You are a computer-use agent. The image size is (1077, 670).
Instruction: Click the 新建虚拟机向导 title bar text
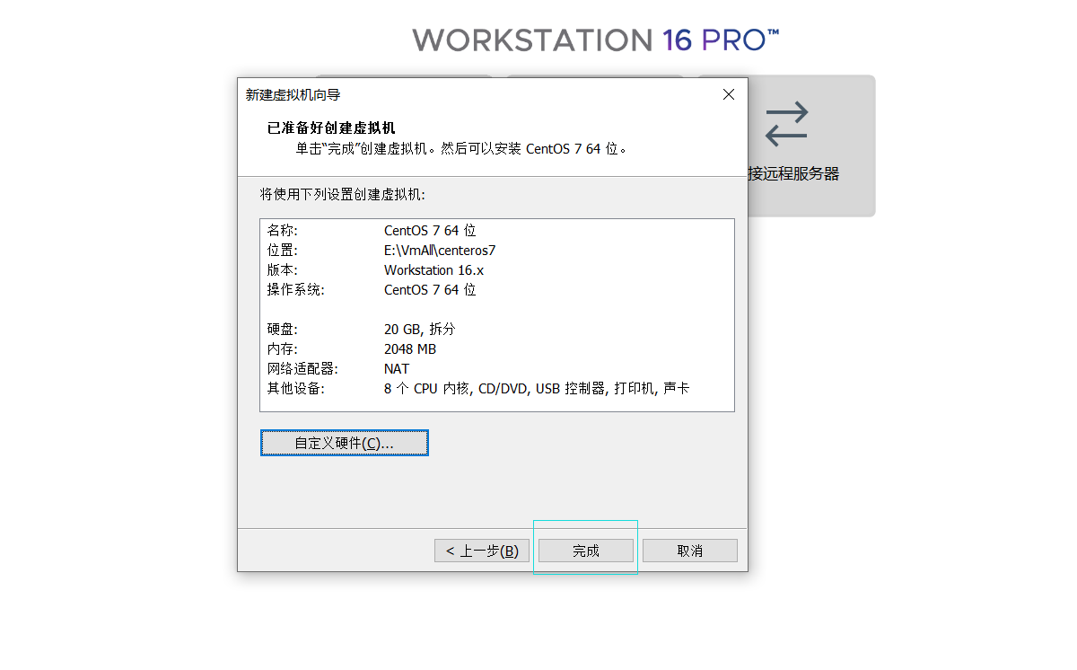[x=293, y=94]
